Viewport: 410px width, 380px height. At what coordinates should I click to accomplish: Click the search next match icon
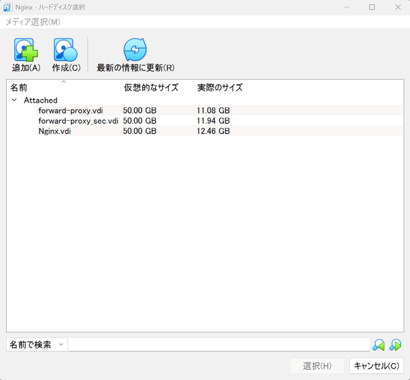395,345
